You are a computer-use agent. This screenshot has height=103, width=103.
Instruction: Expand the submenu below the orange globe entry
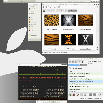(35, 24)
